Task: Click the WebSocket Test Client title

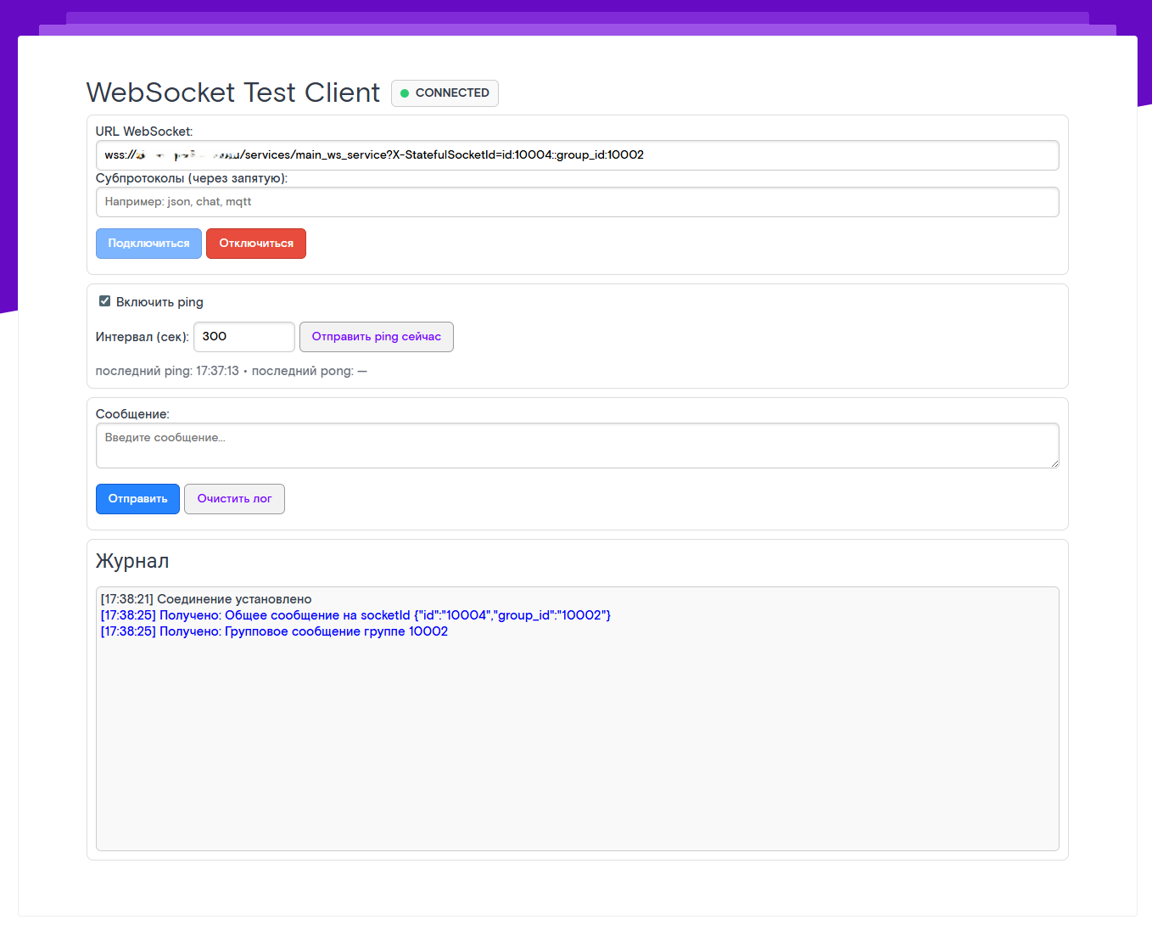Action: [233, 93]
